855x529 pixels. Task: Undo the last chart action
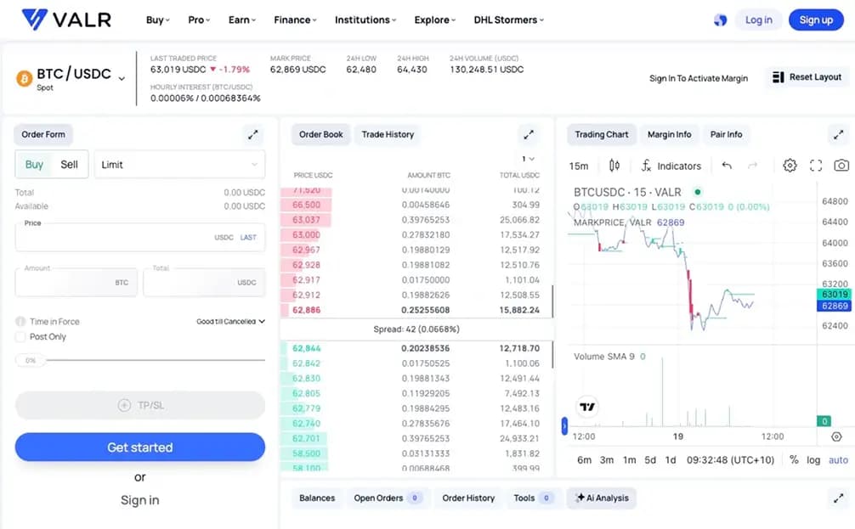click(727, 165)
